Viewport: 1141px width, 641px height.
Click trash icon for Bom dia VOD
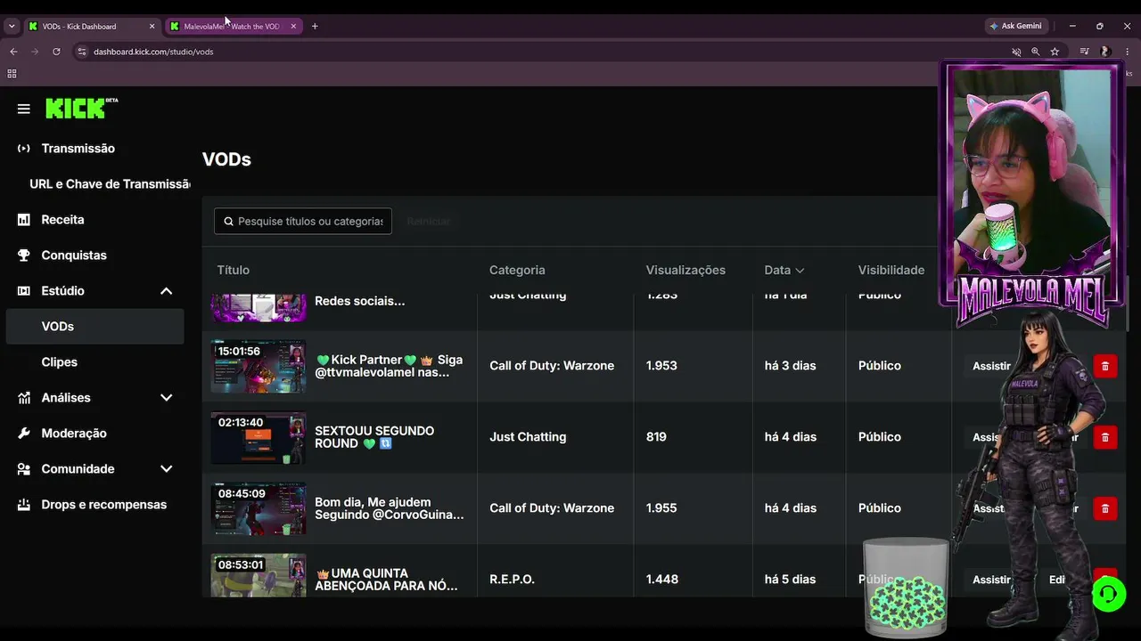click(1105, 508)
